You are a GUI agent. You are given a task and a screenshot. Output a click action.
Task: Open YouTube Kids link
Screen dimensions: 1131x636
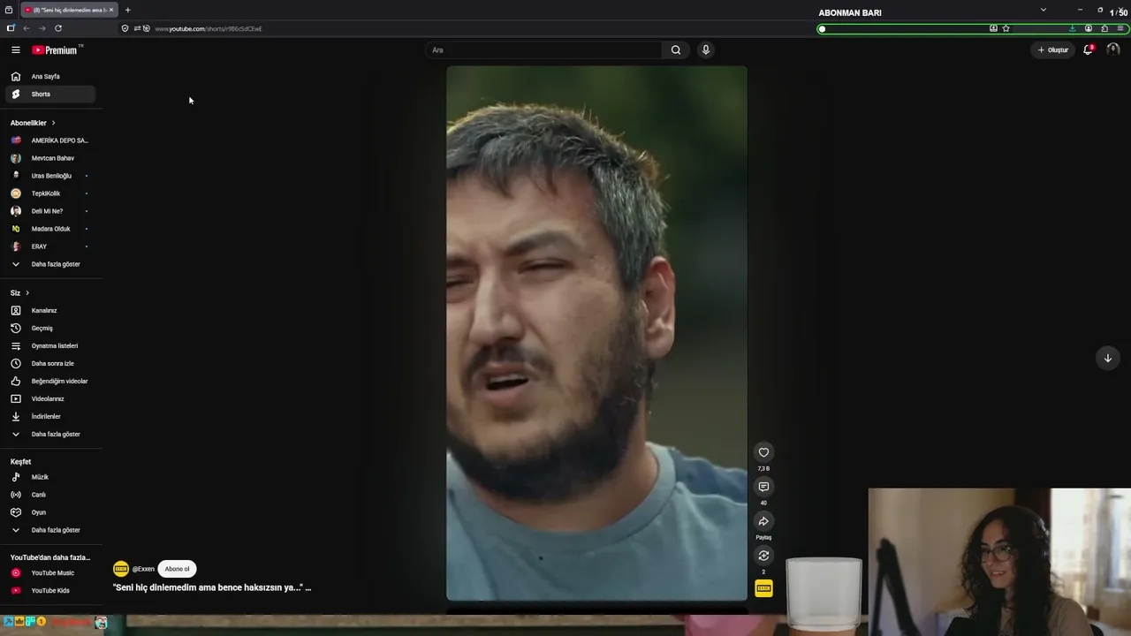[x=49, y=591]
